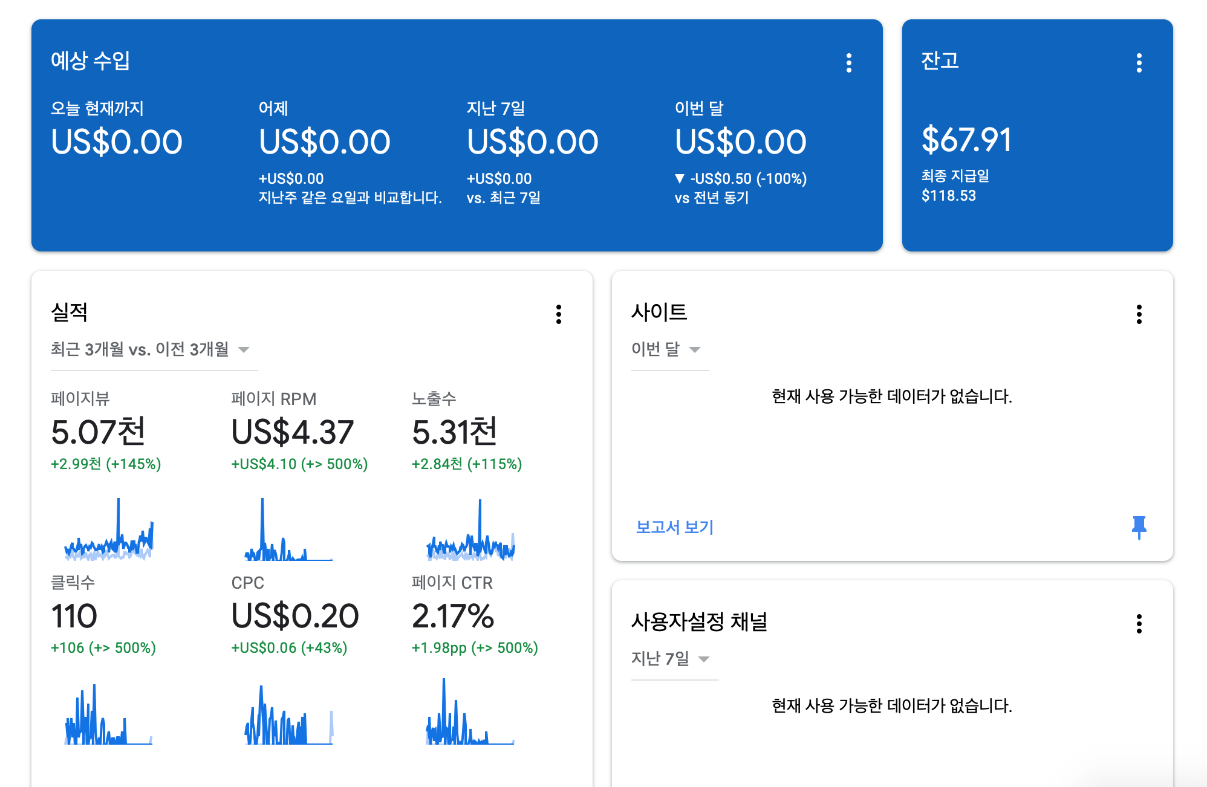Click the CPC sparkline chart
The width and height of the screenshot is (1207, 787).
tap(288, 714)
